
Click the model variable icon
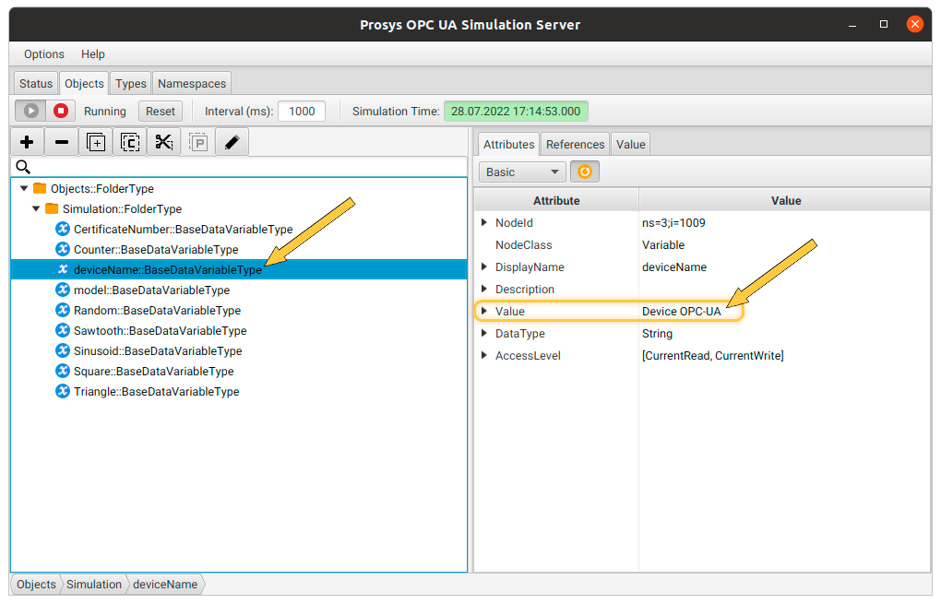pyautogui.click(x=63, y=290)
